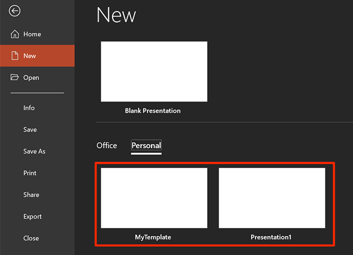353x255 pixels.
Task: Create a Blank Presentation from thumbnail
Action: click(x=154, y=71)
